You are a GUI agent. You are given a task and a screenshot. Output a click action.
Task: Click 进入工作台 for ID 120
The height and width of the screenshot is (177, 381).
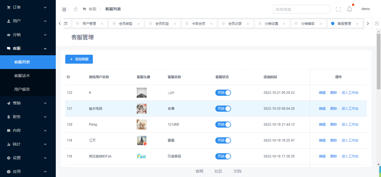click(x=350, y=125)
